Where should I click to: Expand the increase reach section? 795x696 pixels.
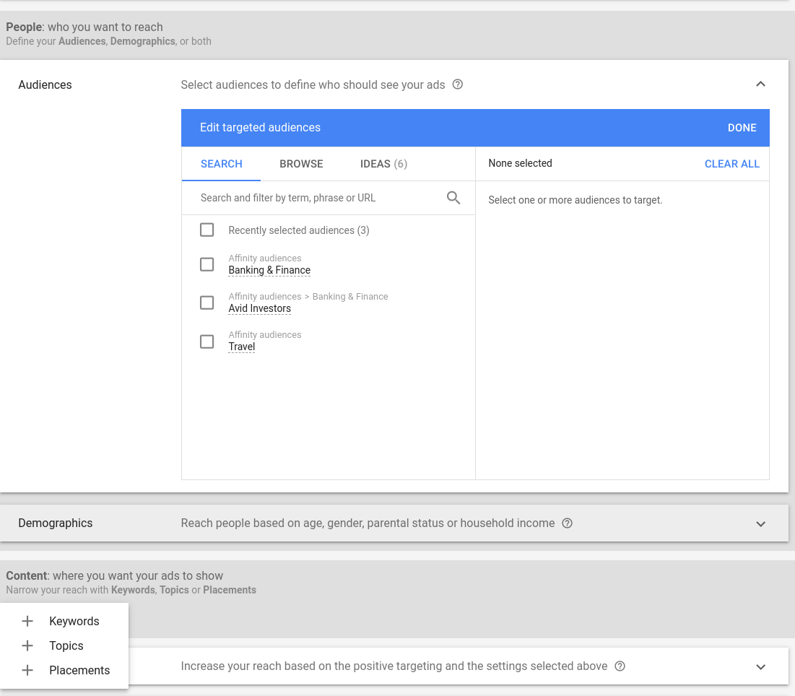(x=760, y=666)
